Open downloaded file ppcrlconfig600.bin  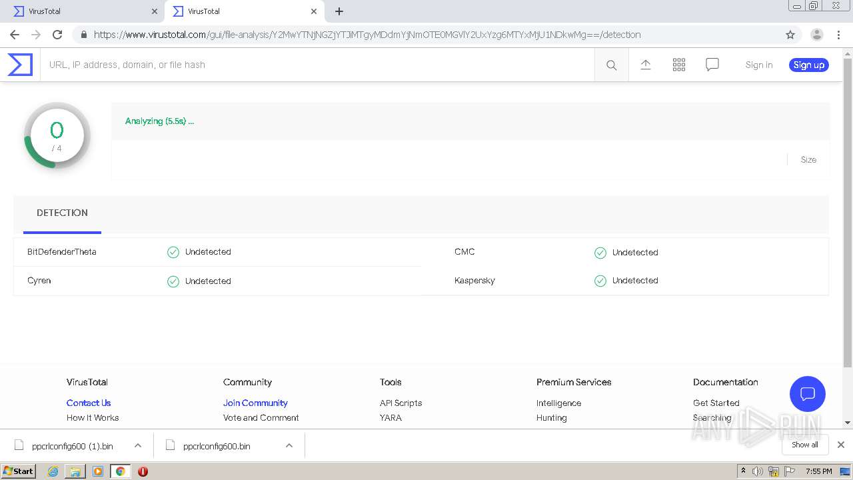pyautogui.click(x=217, y=446)
